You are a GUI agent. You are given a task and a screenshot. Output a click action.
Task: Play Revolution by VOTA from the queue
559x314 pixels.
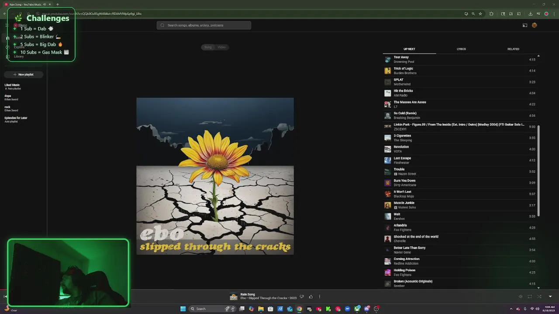[x=461, y=149]
